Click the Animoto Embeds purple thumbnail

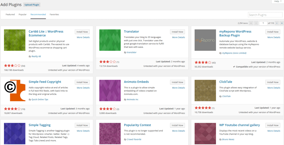click(x=110, y=91)
